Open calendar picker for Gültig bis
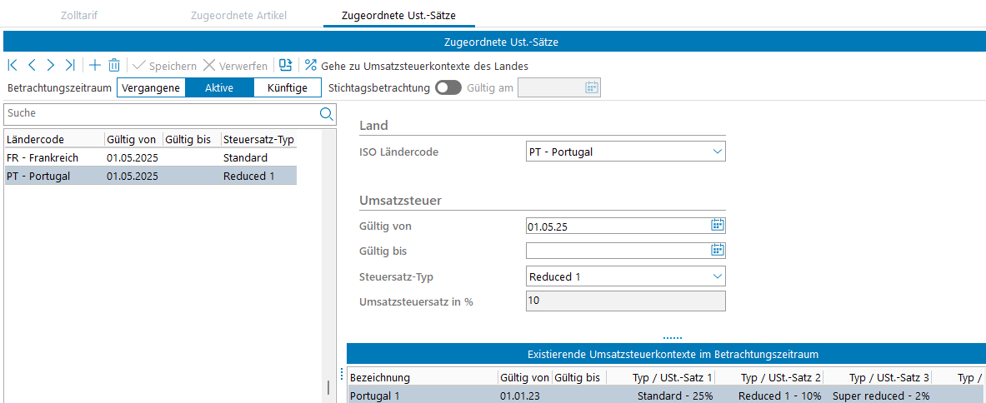 point(717,251)
